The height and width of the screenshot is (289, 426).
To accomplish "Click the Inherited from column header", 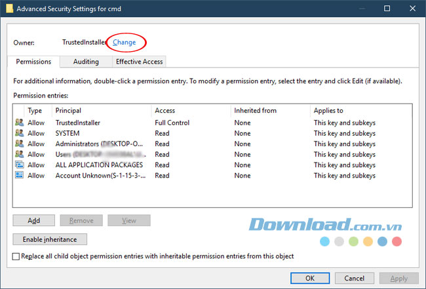I will pyautogui.click(x=270, y=111).
